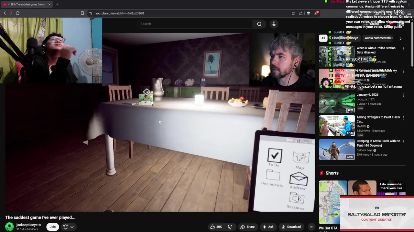Click the Share button below the video
Image resolution: width=414 pixels, height=232 pixels.
coord(247,227)
